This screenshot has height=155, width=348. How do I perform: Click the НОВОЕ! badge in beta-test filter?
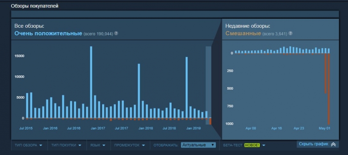[252, 145]
